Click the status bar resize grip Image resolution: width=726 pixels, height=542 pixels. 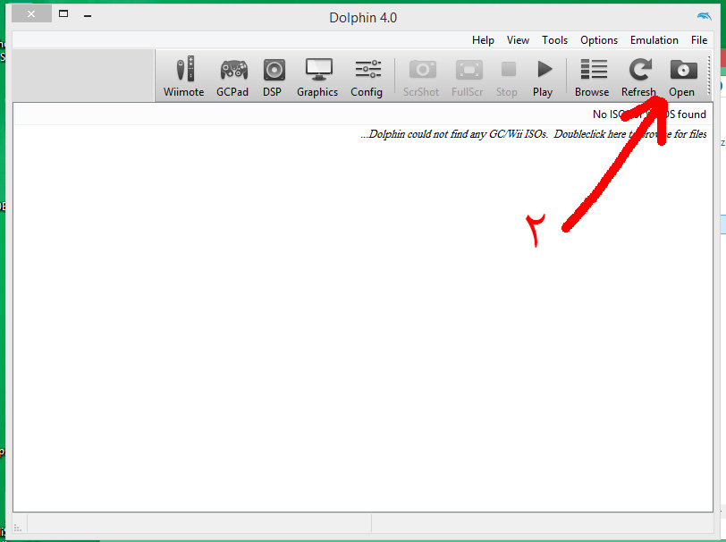pyautogui.click(x=18, y=527)
